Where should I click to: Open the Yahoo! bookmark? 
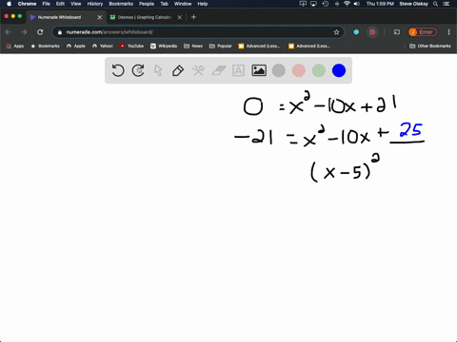tap(103, 46)
